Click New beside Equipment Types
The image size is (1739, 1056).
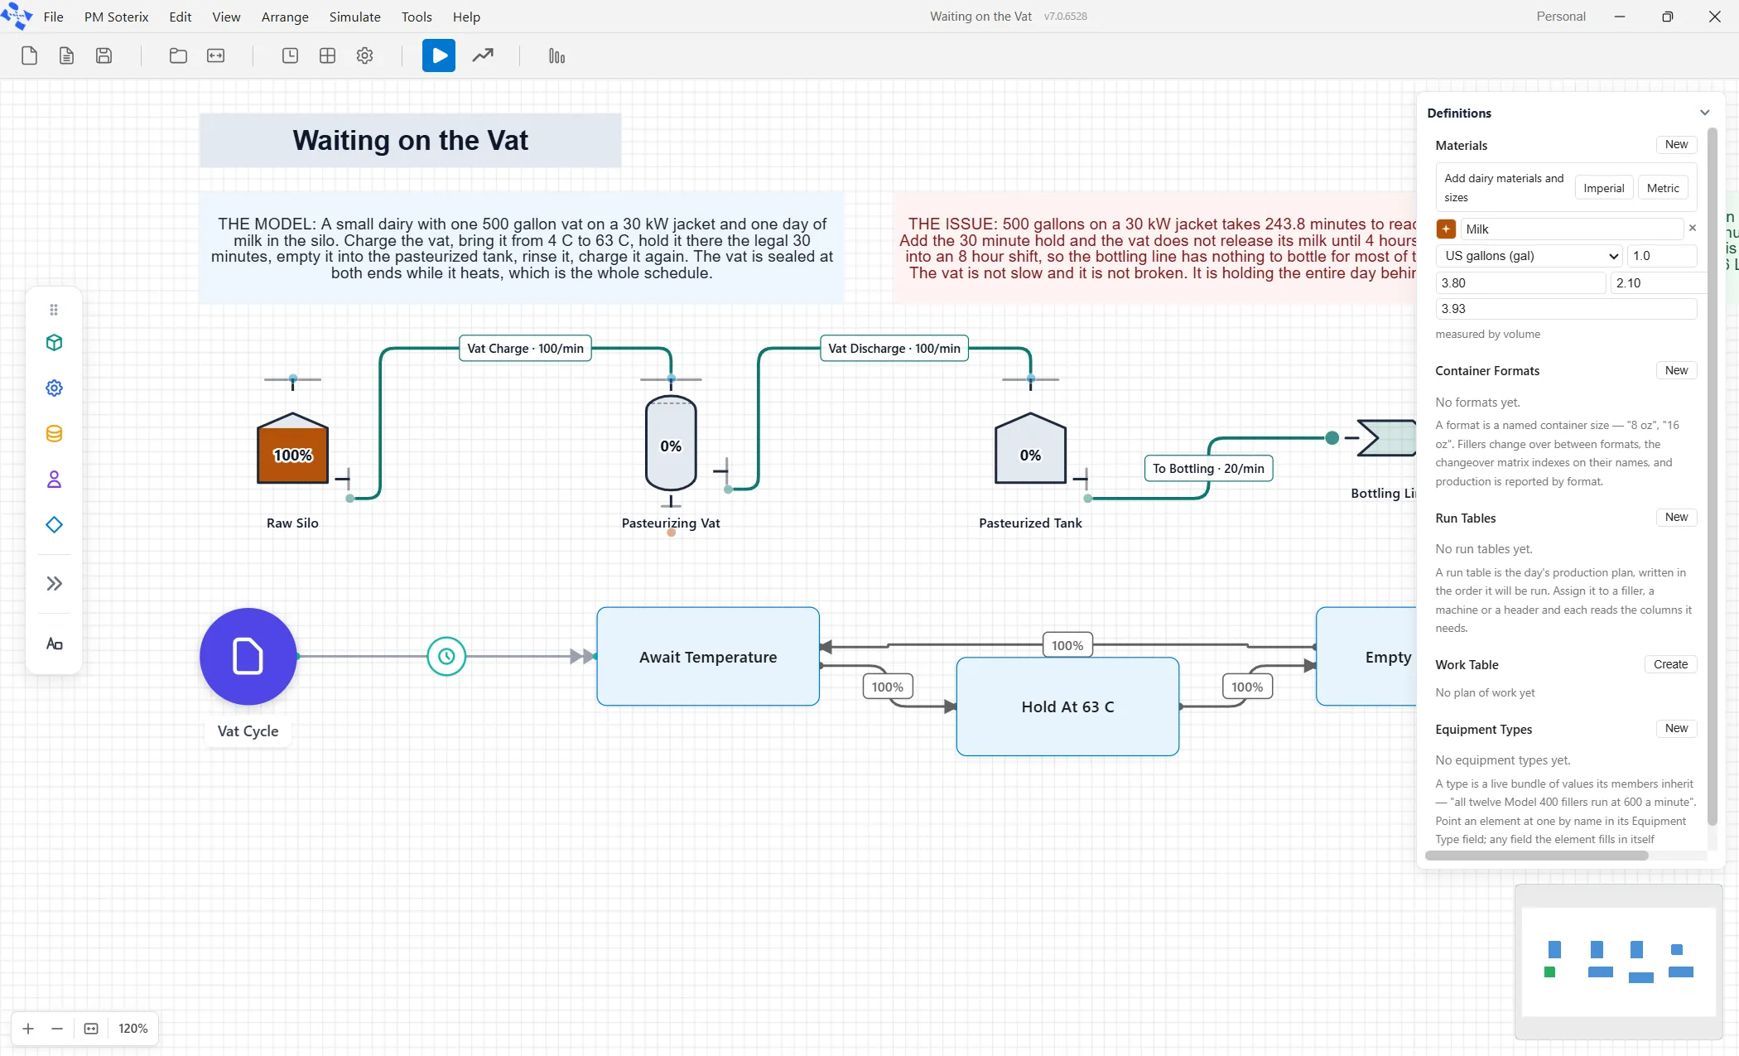(x=1676, y=728)
